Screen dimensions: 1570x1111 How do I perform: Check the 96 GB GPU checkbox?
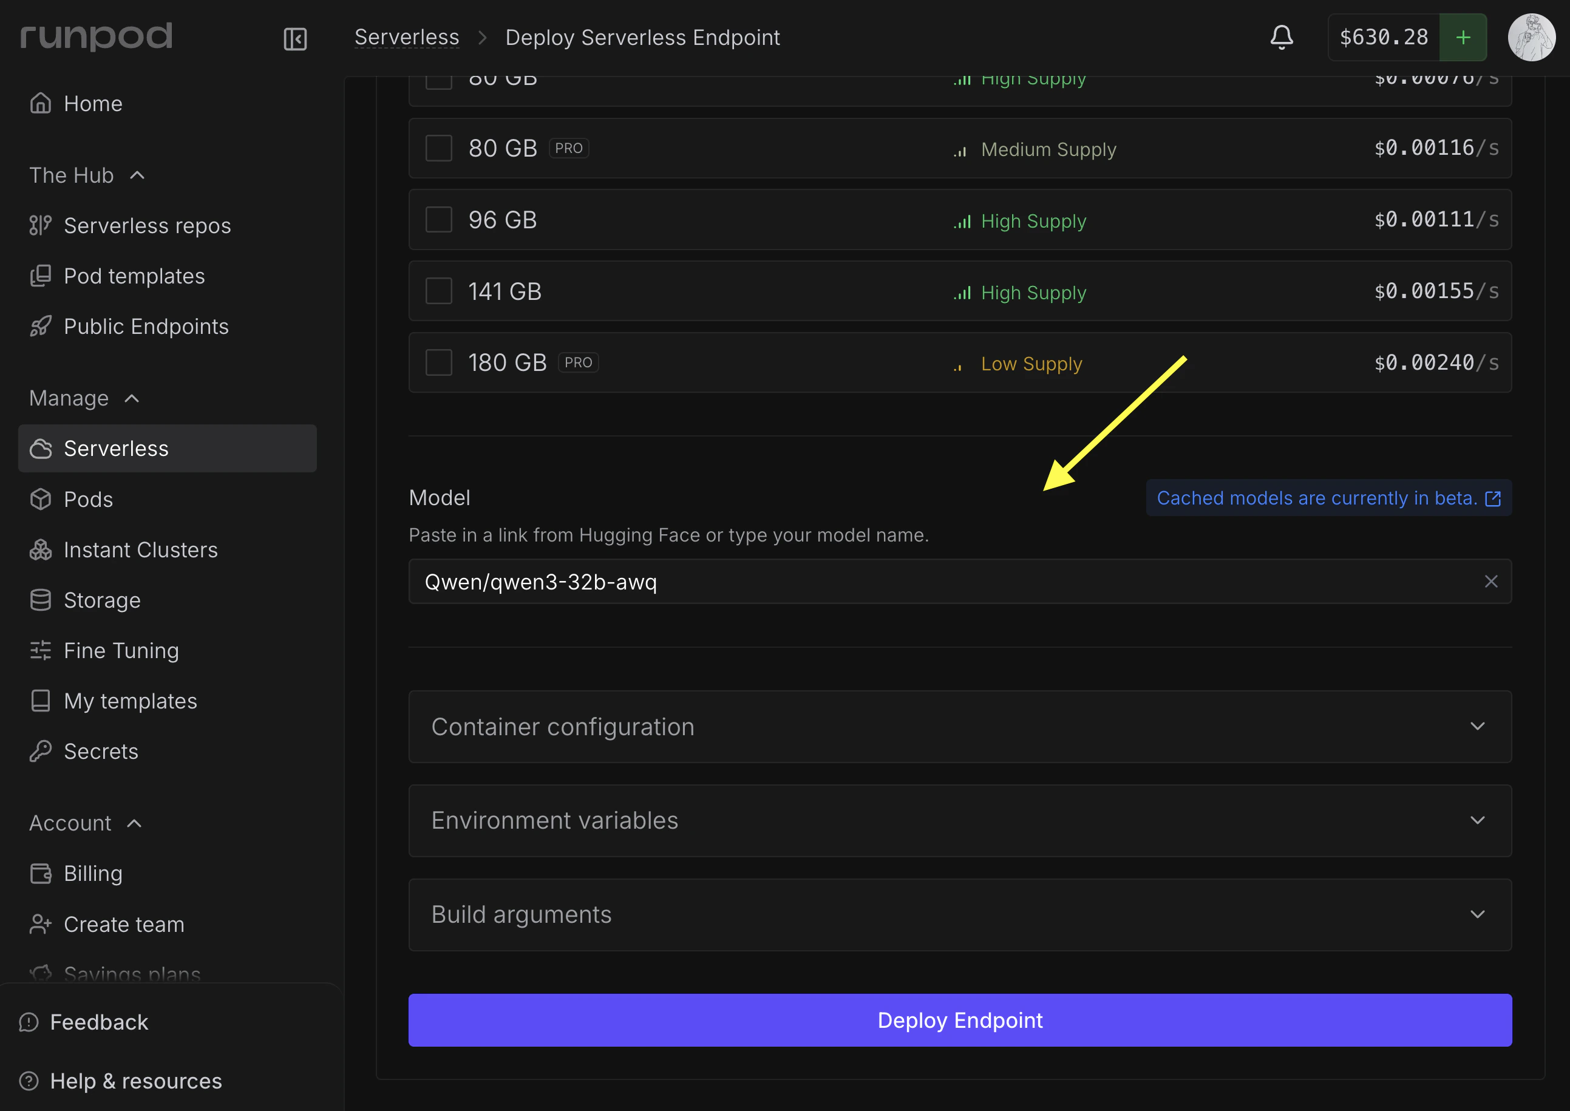(438, 220)
